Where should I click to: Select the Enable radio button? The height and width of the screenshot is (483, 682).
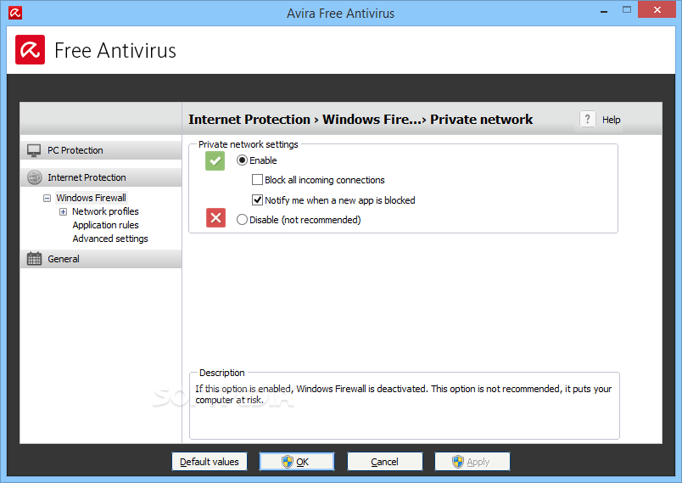[243, 160]
